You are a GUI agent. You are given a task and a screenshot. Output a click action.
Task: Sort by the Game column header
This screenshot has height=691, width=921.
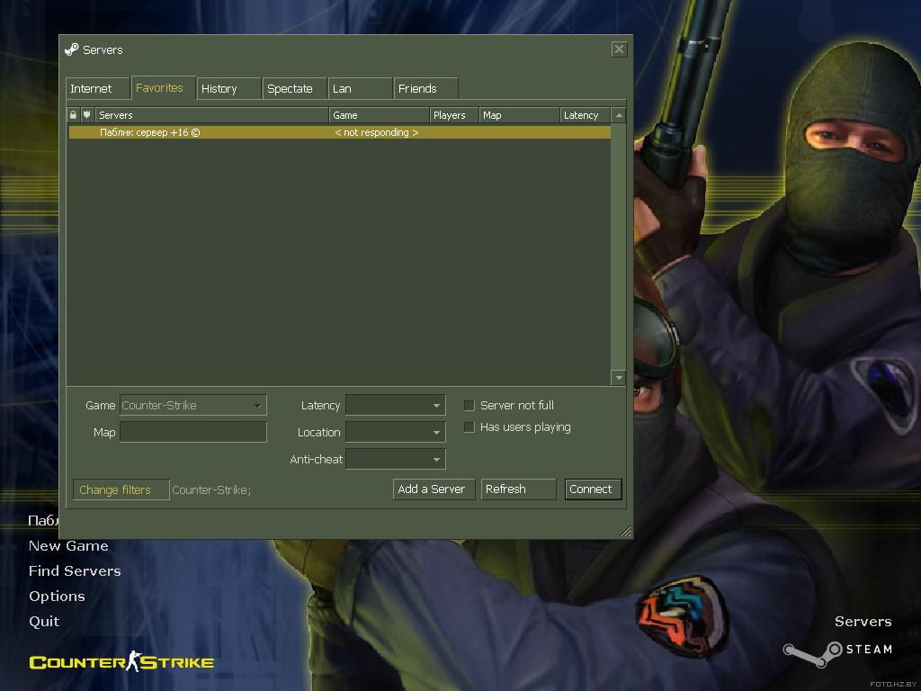(380, 115)
